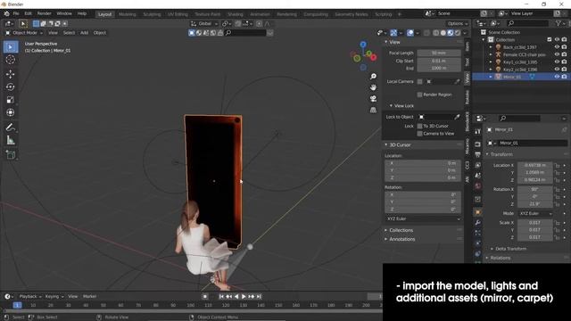Hide Key1_cc3iid_1395 using its eye icon
The width and height of the screenshot is (571, 321).
point(557,62)
